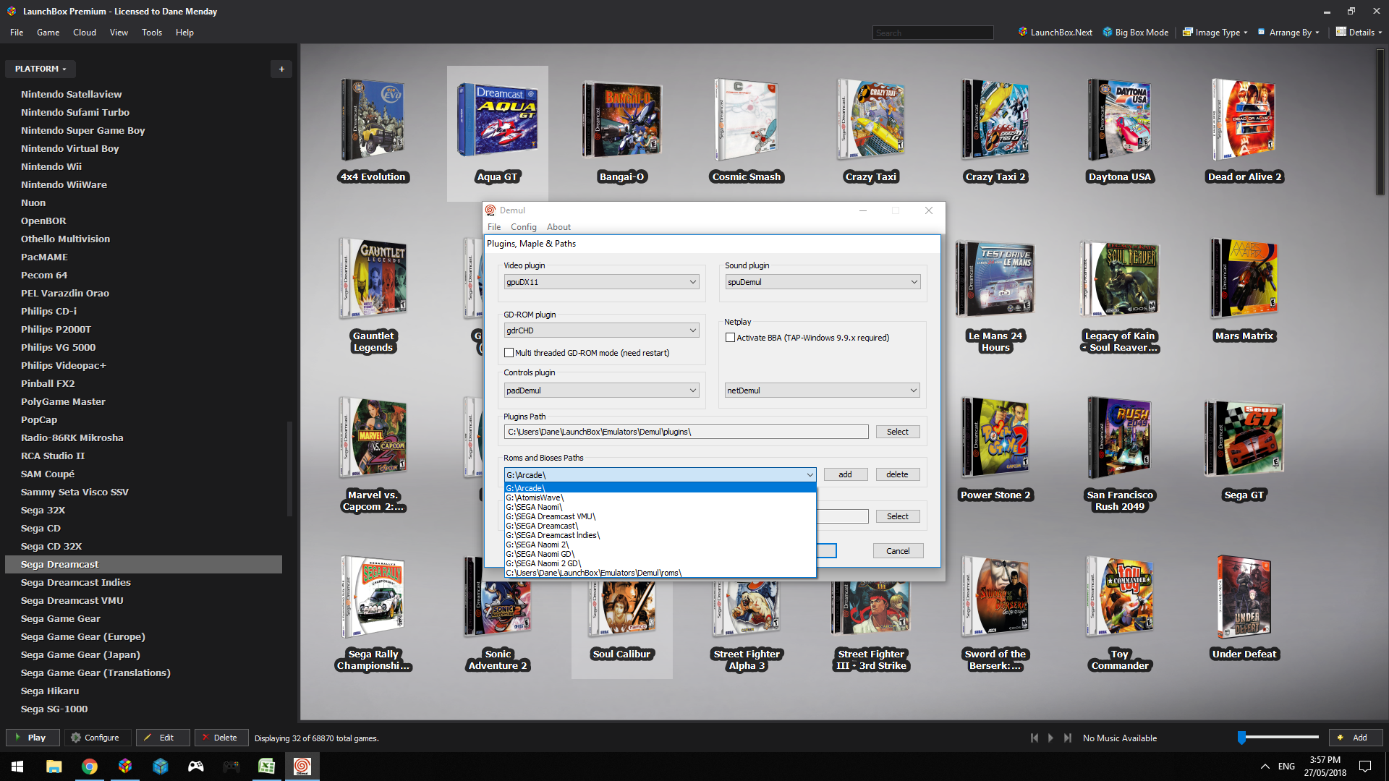Click the add platform plus button
The height and width of the screenshot is (781, 1389).
click(281, 69)
